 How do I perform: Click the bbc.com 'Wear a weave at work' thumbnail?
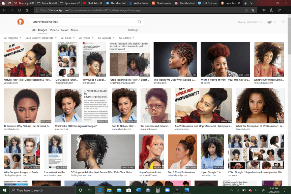pos(225,59)
